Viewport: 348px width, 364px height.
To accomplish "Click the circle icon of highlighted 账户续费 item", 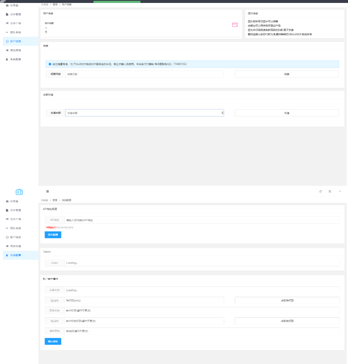I will (x=7, y=41).
